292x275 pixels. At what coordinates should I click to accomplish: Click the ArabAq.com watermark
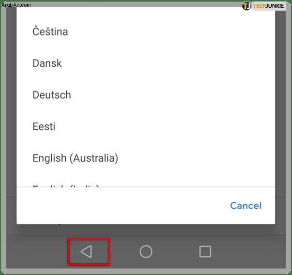16,5
